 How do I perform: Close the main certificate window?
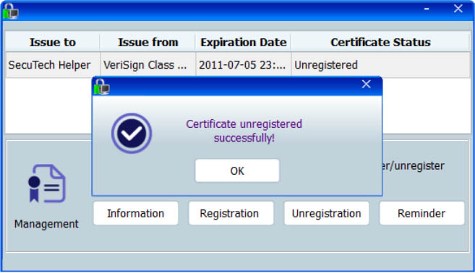tap(458, 9)
